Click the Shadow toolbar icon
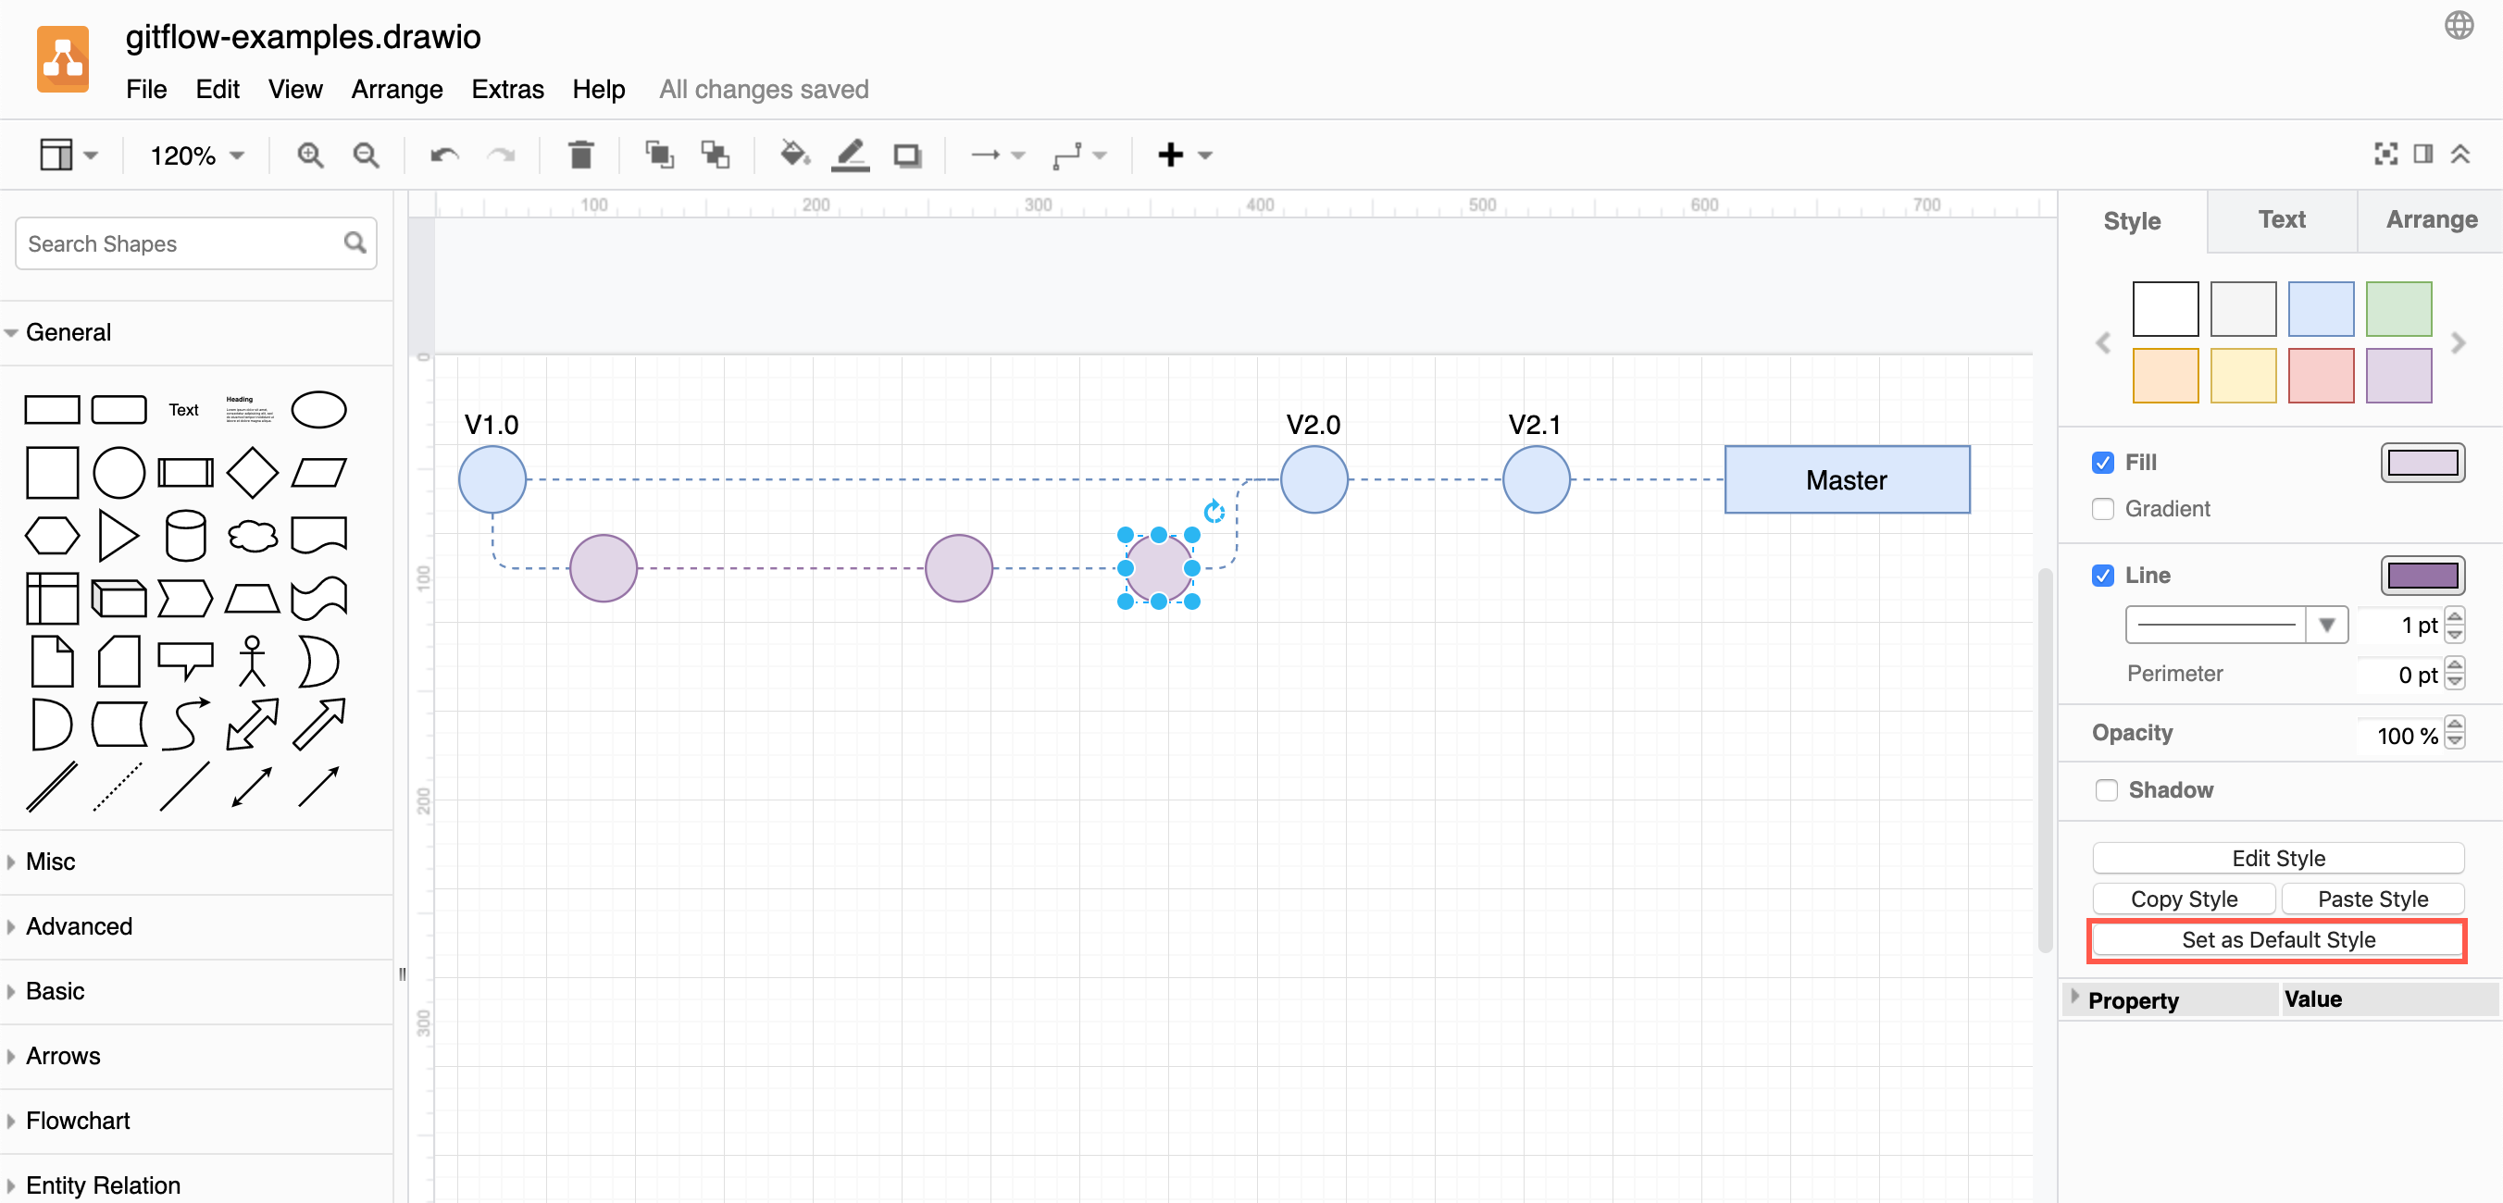 [906, 155]
